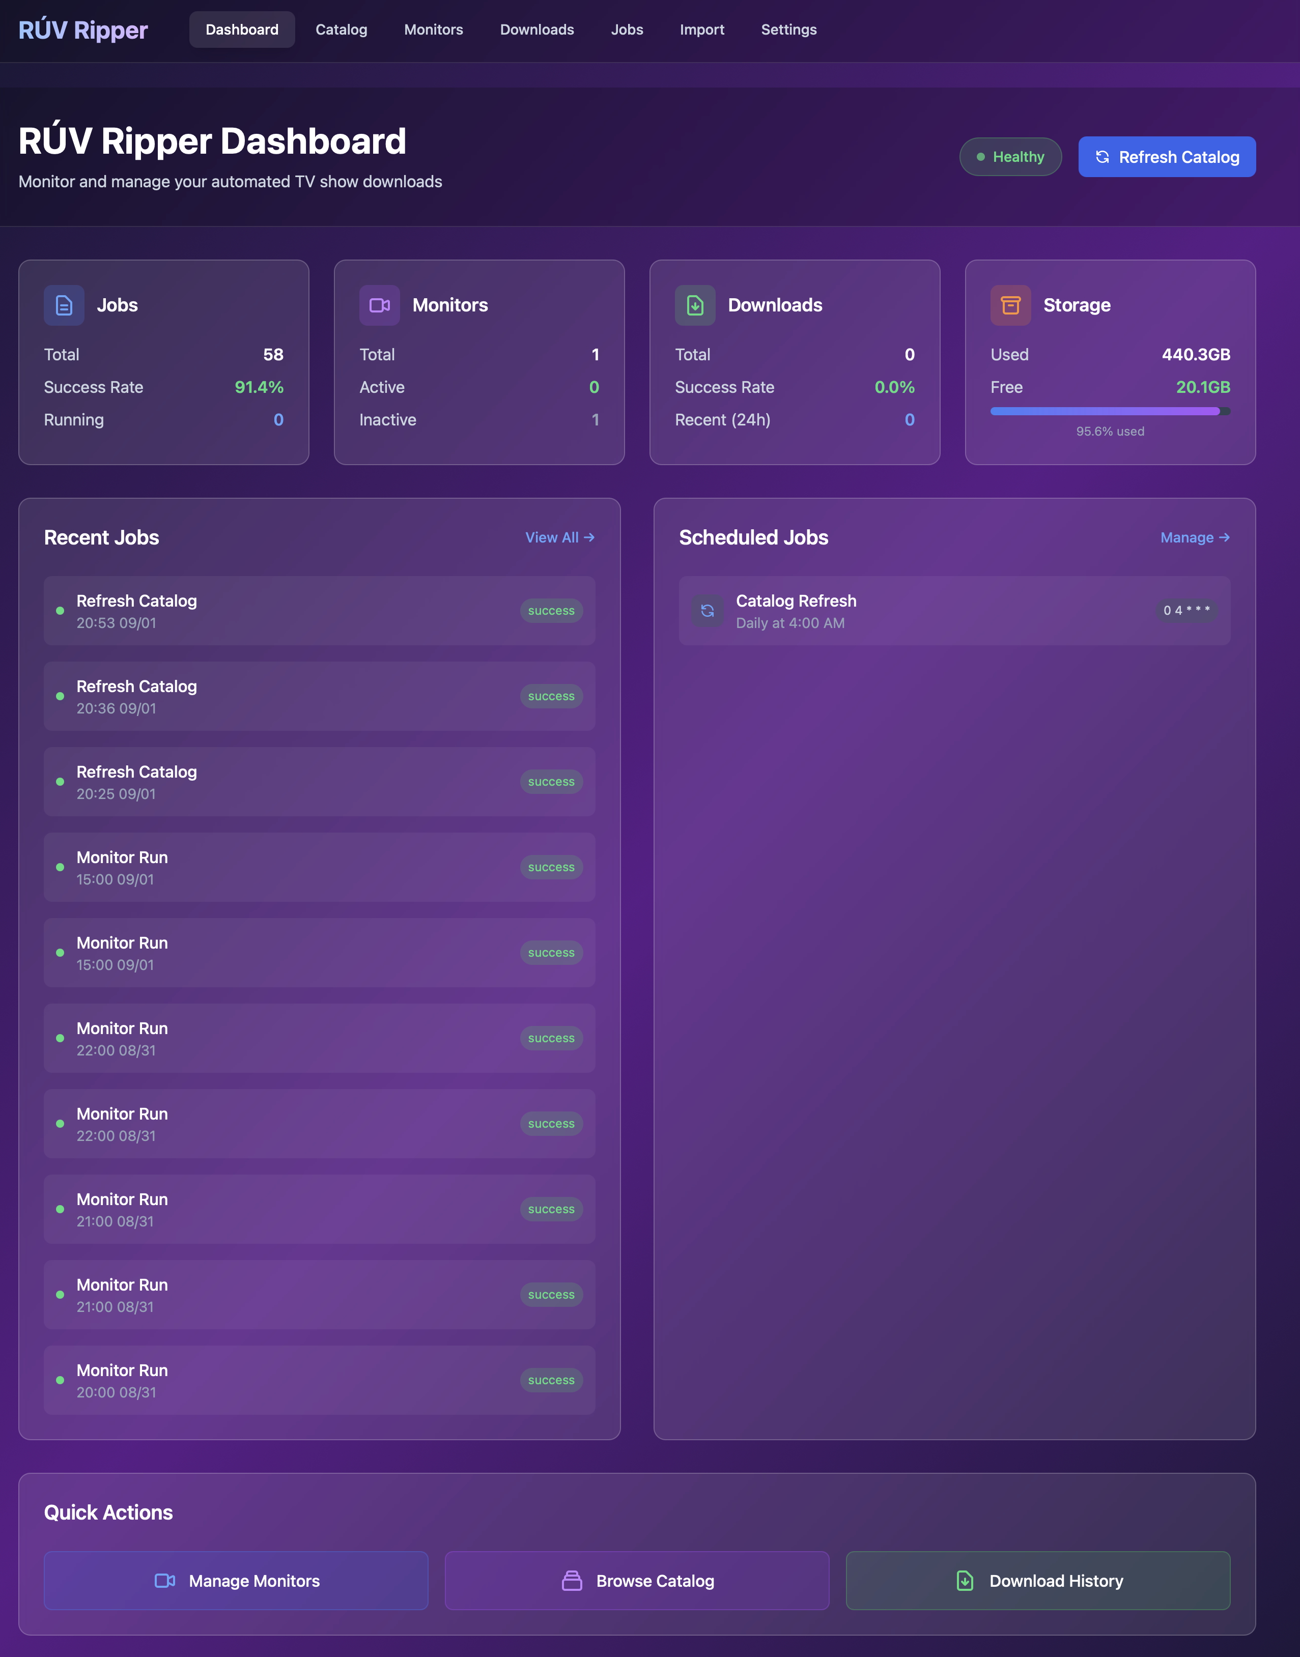Open the Manage scheduled jobs link

[1194, 537]
